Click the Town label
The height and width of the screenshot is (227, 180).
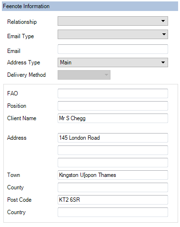click(x=13, y=175)
